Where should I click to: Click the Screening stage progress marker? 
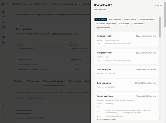(x=71, y=42)
